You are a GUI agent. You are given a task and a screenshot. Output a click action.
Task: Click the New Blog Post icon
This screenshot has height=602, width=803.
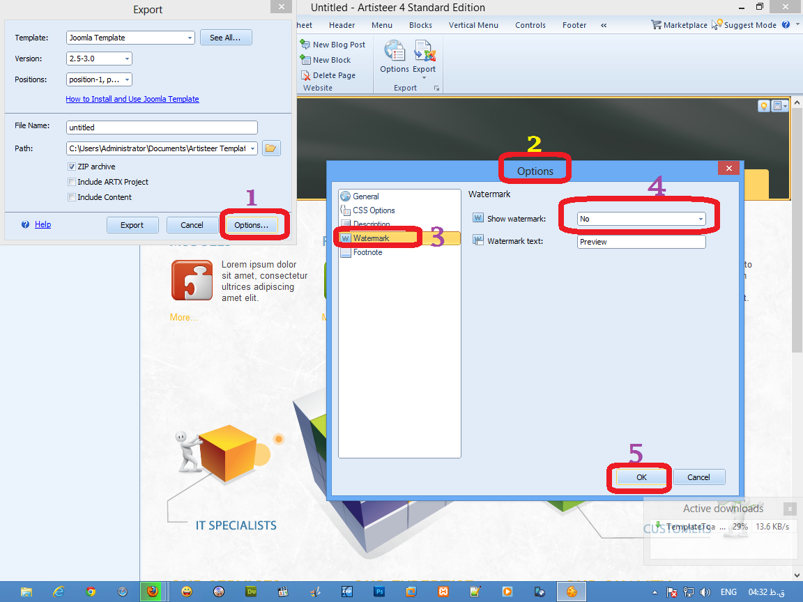[305, 45]
